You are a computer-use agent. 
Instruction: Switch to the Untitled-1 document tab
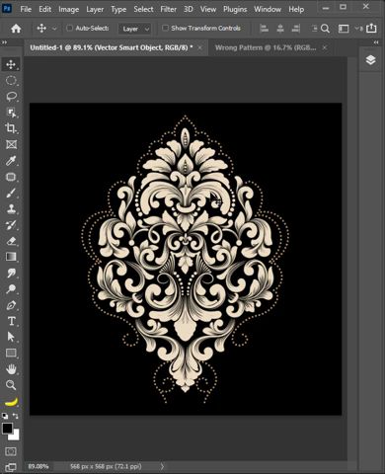point(112,47)
